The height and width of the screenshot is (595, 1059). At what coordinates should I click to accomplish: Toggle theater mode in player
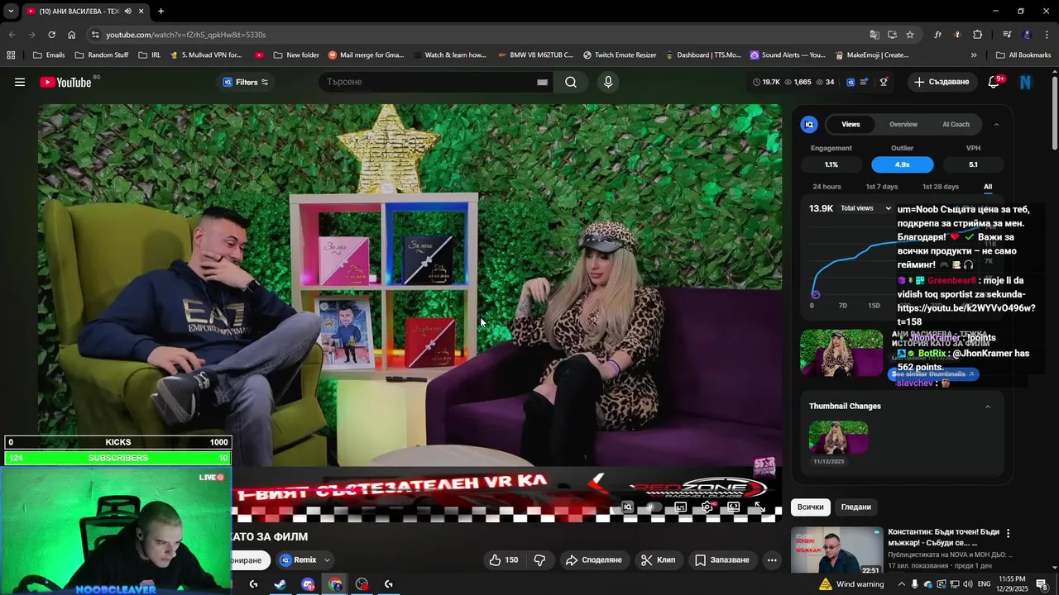[733, 507]
